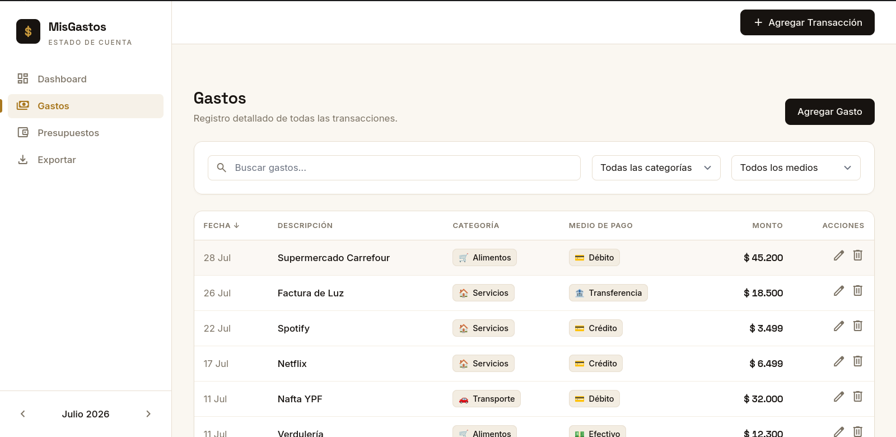Screen dimensions: 896x437
Task: Click the magnifier icon in search
Action: click(x=222, y=168)
